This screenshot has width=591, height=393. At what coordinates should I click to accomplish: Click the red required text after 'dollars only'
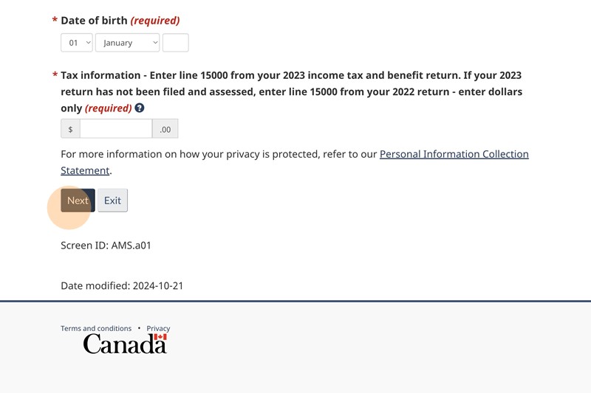[108, 108]
